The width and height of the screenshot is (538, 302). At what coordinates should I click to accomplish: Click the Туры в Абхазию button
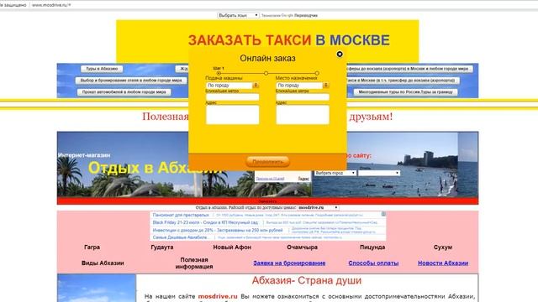click(102, 69)
